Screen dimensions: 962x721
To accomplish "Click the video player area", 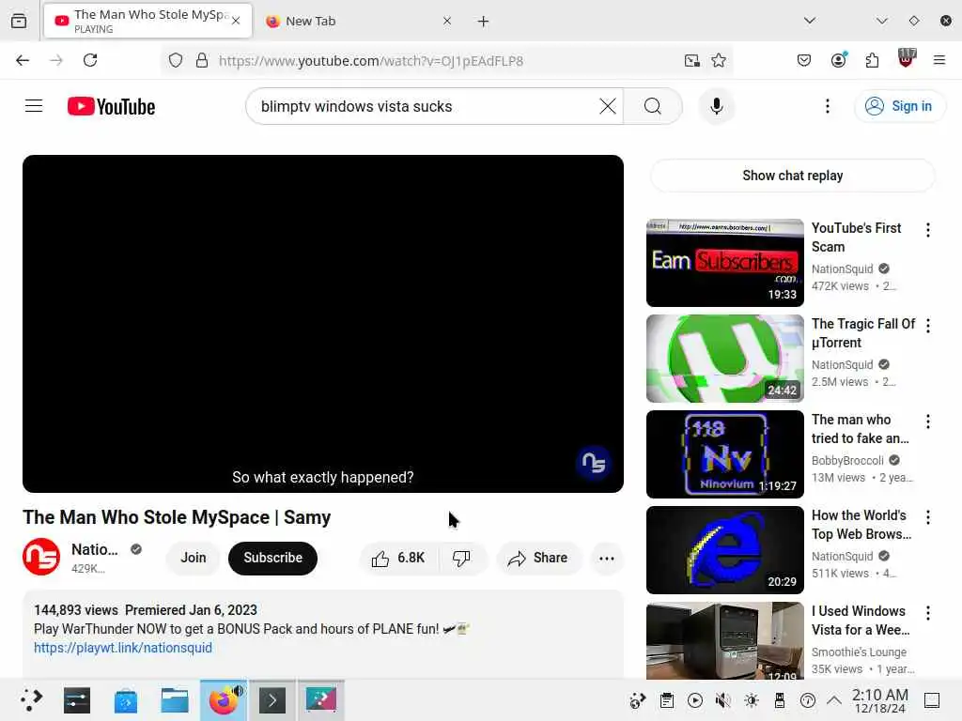I will point(323,323).
